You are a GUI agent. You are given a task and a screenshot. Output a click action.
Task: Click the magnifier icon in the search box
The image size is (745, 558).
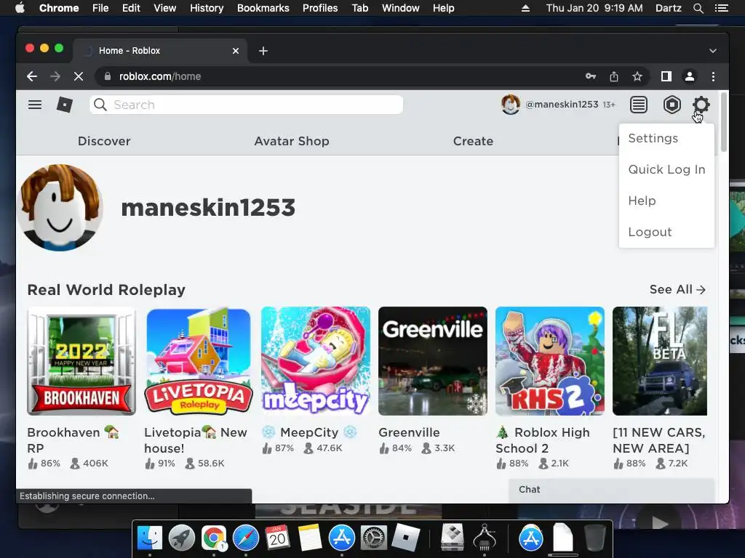pos(100,105)
